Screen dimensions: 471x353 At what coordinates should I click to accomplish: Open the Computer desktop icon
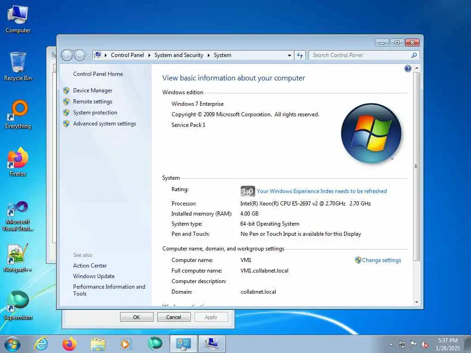[18, 19]
